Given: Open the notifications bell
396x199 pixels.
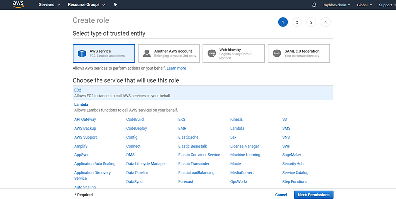Looking at the screenshot, I should click(x=314, y=5).
